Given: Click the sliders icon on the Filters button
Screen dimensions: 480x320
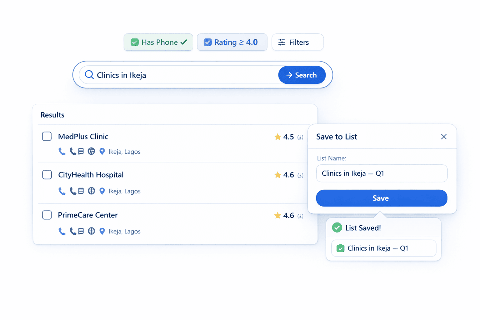Looking at the screenshot, I should (282, 42).
